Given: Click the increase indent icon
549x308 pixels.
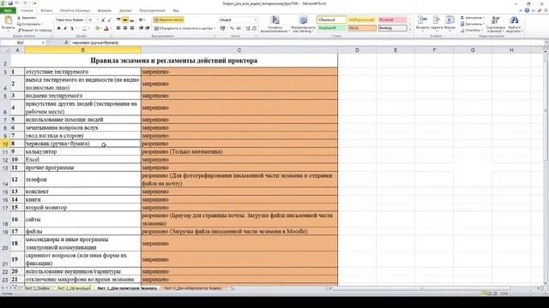Looking at the screenshot, I should tap(148, 28).
